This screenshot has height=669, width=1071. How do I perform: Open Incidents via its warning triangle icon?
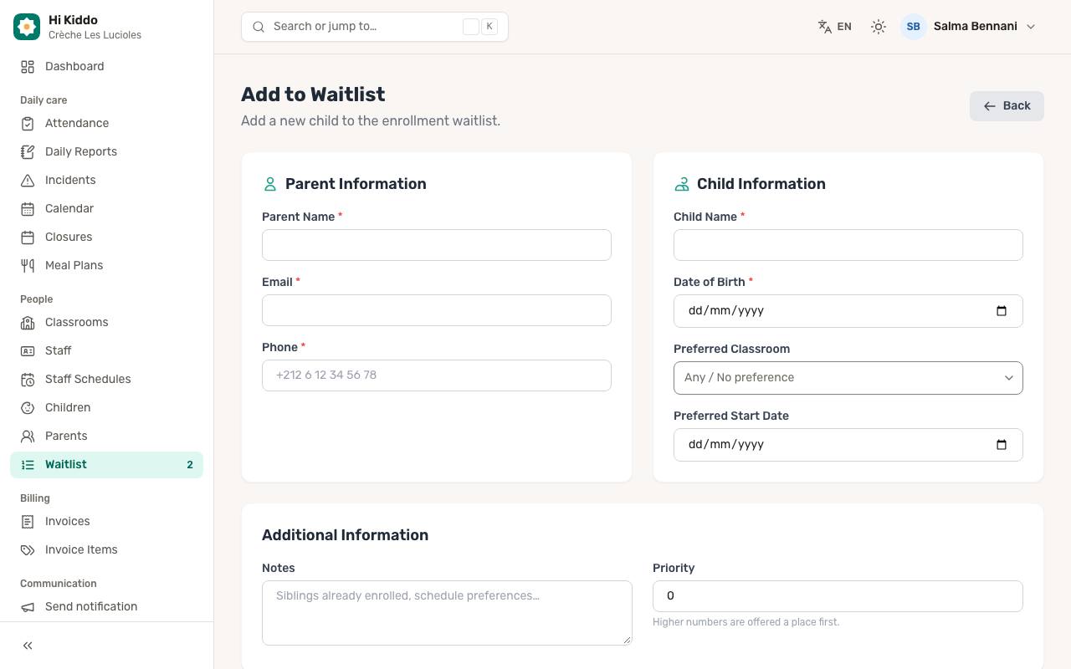pos(28,181)
